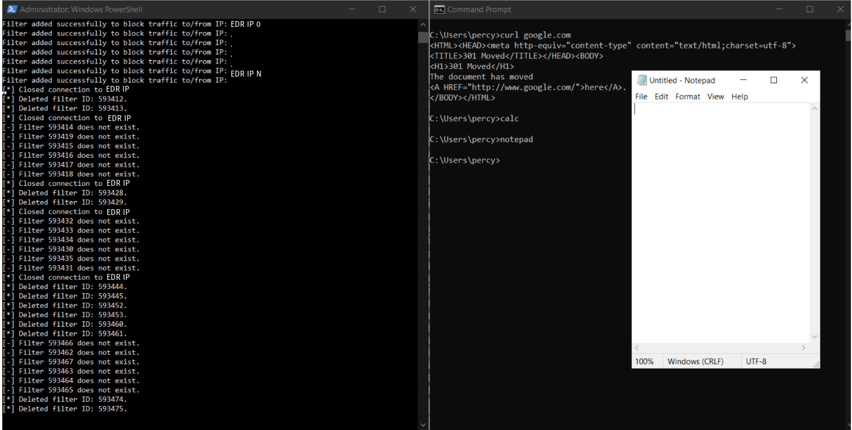Expand the Format menu in Notepad
This screenshot has width=852, height=430.
(x=688, y=96)
